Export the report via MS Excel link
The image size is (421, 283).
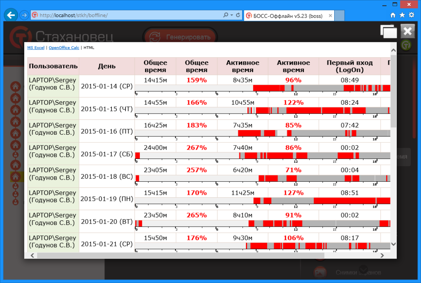[x=36, y=48]
